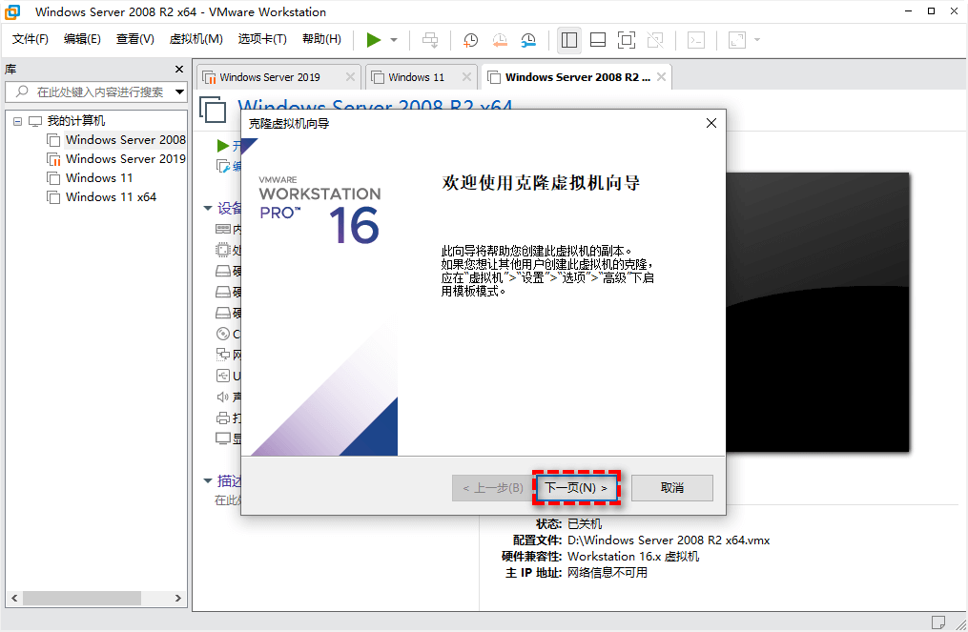
Task: Switch to the Windows Server 2019 tab
Action: point(271,77)
